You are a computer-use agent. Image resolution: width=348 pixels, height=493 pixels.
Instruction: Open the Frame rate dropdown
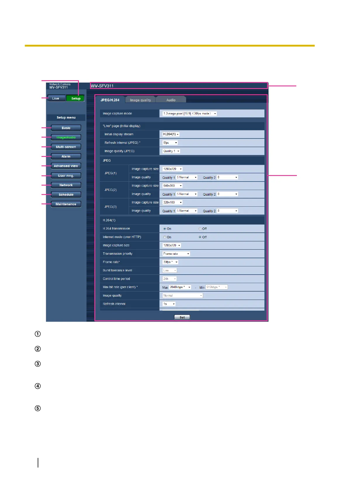click(170, 262)
